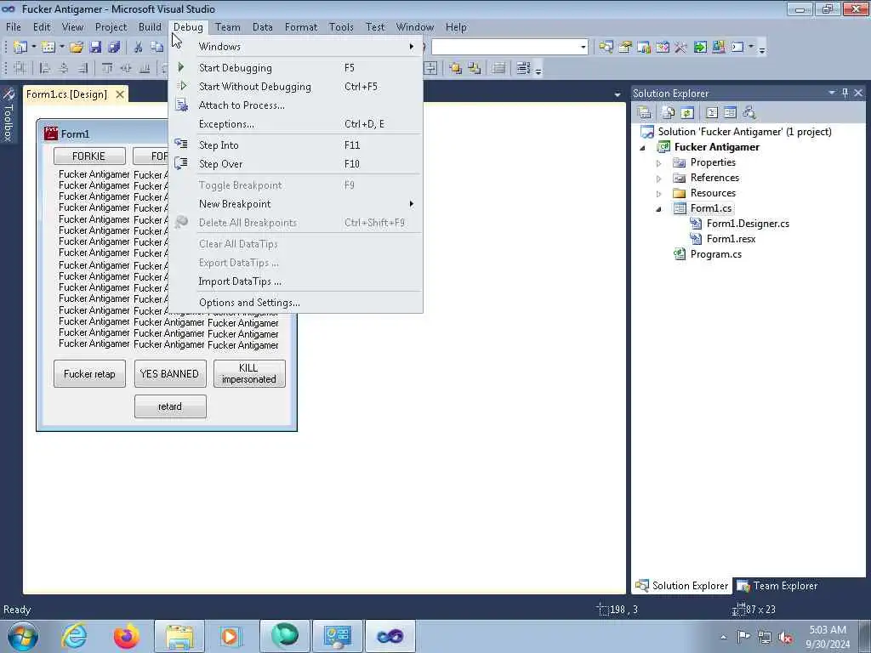
Task: Click the Send to Back layout icon
Action: [x=475, y=68]
